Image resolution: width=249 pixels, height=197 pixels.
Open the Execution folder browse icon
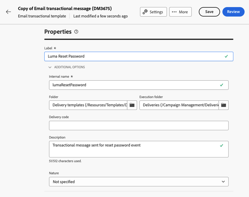tap(224, 105)
